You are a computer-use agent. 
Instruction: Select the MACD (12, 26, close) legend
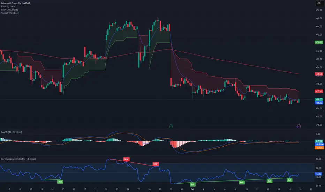pos(12,132)
